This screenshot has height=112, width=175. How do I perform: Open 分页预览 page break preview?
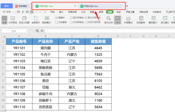click(x=13, y=20)
